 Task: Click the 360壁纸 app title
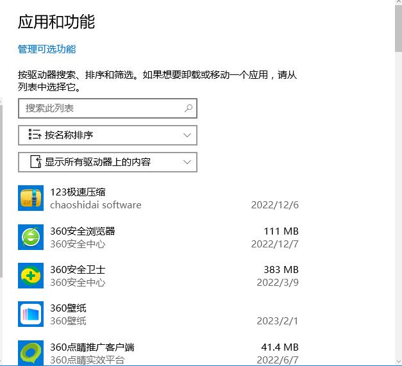[x=68, y=308]
